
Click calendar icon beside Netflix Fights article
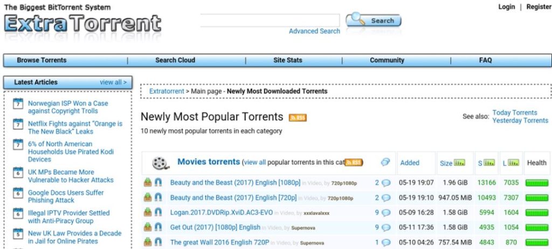click(x=18, y=124)
